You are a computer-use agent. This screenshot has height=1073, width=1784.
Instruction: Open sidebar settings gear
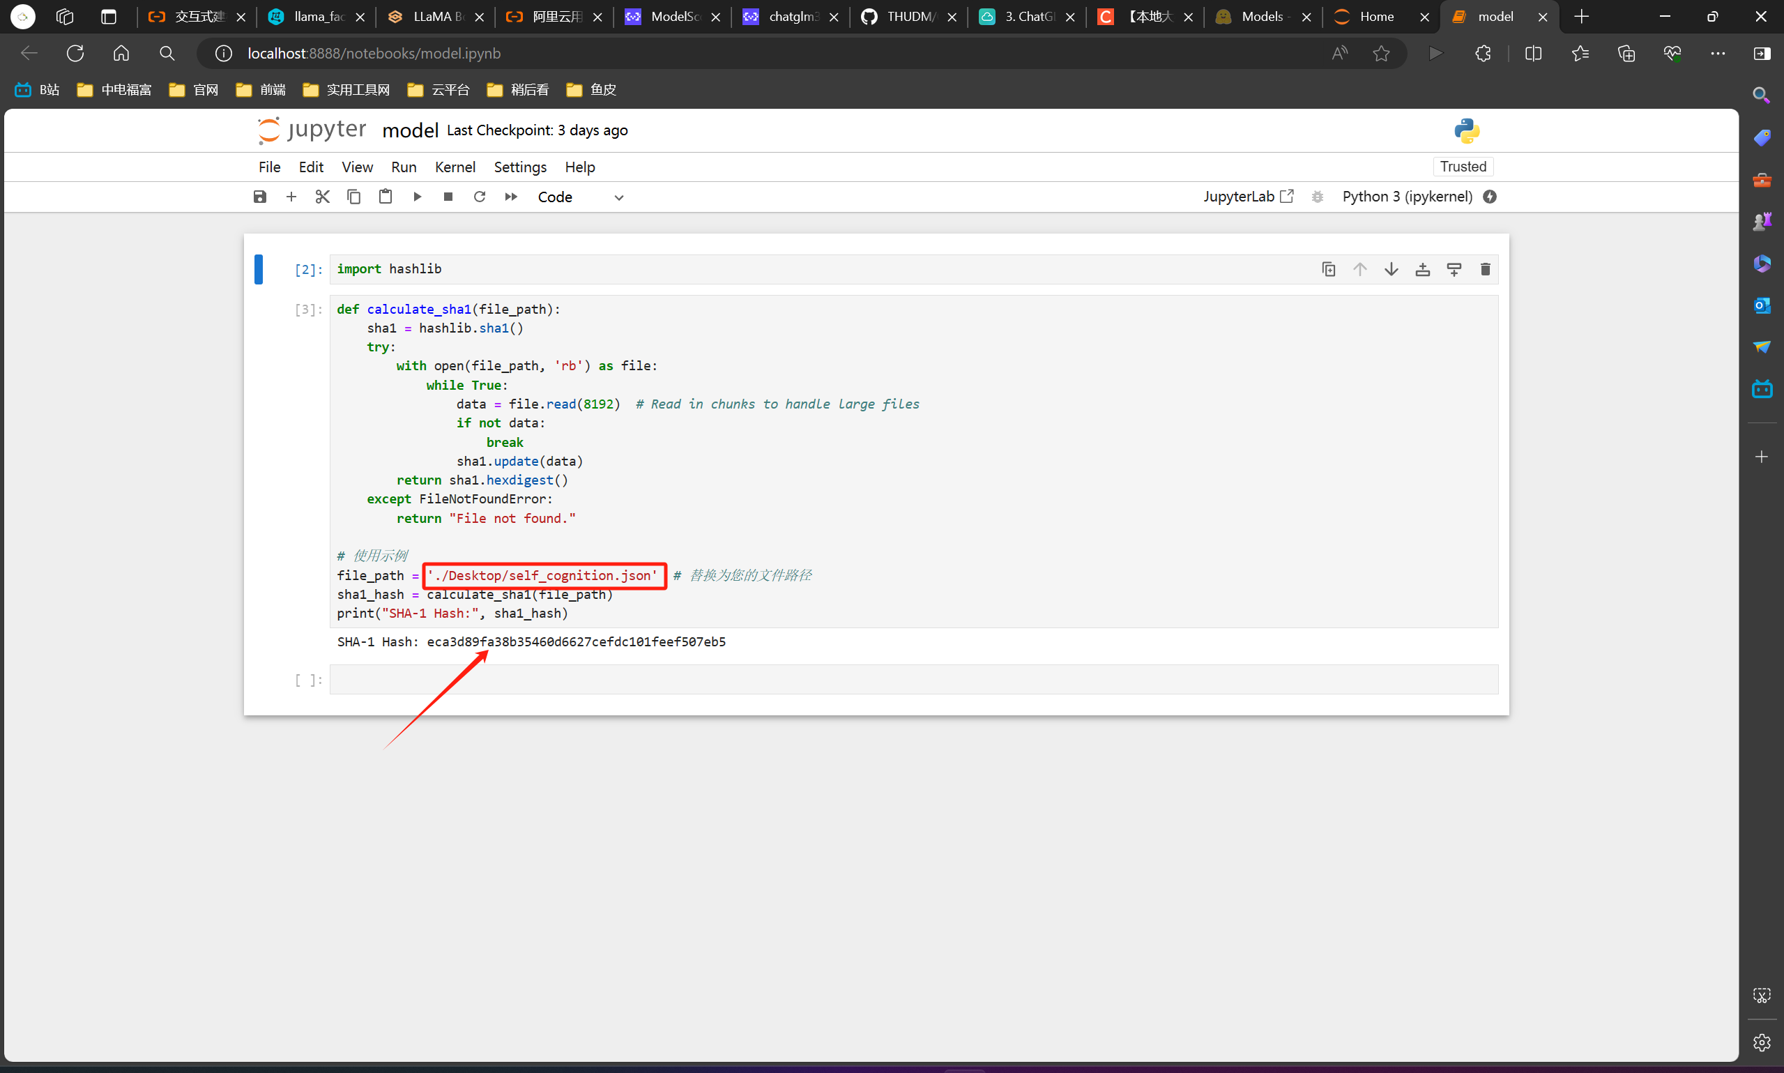(1762, 1042)
